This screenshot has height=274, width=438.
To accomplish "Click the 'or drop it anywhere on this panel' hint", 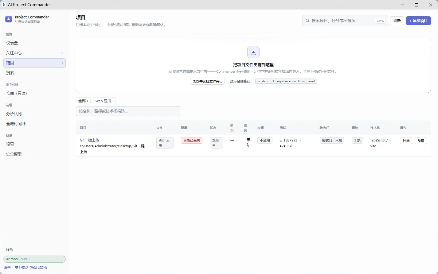I will [286, 81].
